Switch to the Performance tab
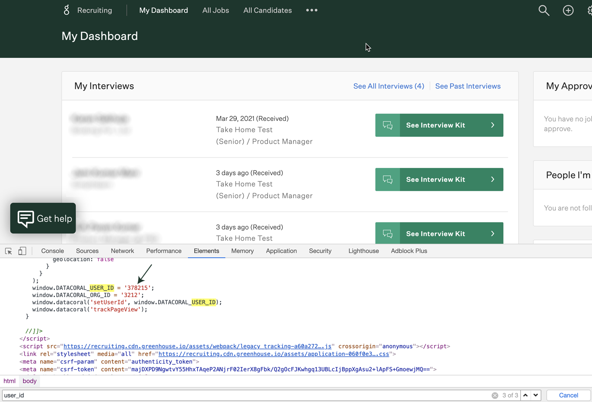592x402 pixels. point(164,251)
